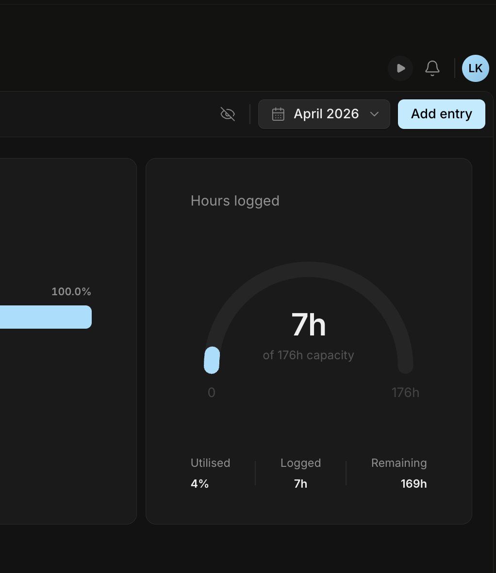Screen dimensions: 496x573
Task: Click the Hours logged card title
Action: [x=235, y=201]
